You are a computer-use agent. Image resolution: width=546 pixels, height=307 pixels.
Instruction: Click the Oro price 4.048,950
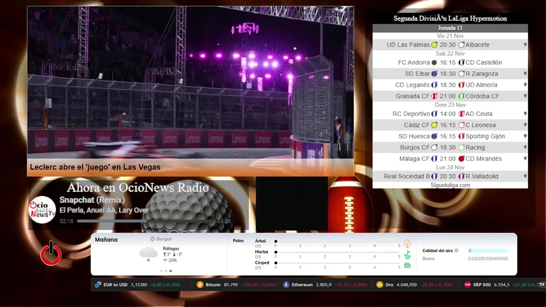pyautogui.click(x=407, y=285)
